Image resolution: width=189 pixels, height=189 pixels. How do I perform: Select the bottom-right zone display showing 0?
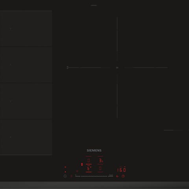pyautogui.click(x=100, y=168)
